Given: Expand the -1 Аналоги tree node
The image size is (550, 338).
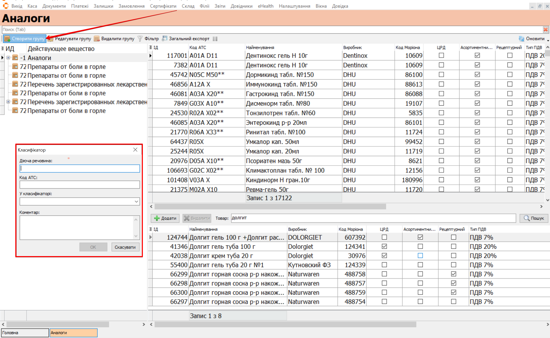Looking at the screenshot, I should tap(8, 58).
